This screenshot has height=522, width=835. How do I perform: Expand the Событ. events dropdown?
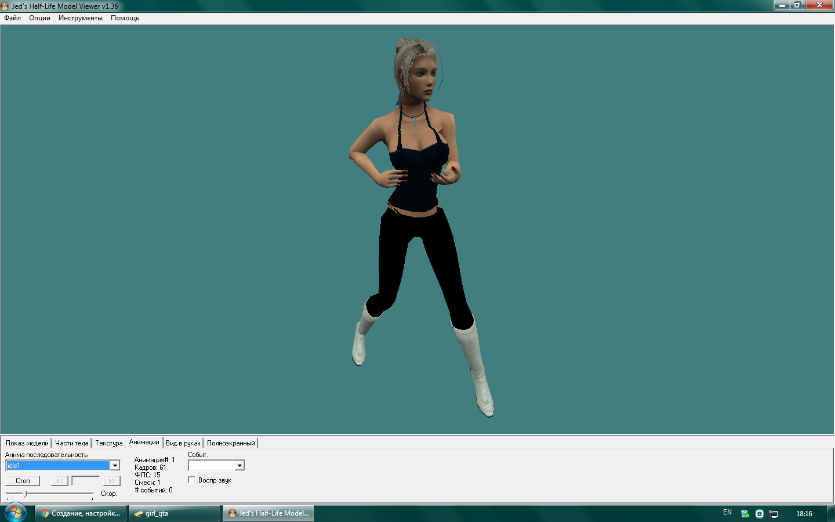pyautogui.click(x=239, y=466)
